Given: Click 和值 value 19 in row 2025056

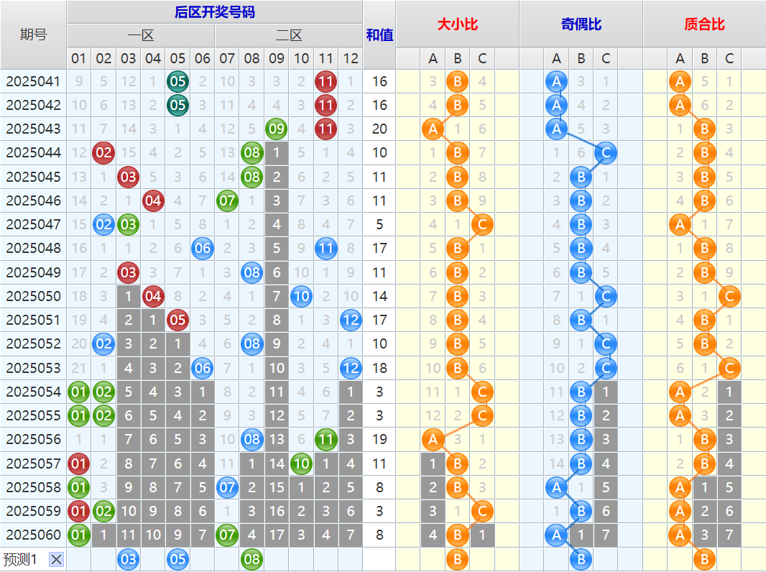Looking at the screenshot, I should (379, 440).
